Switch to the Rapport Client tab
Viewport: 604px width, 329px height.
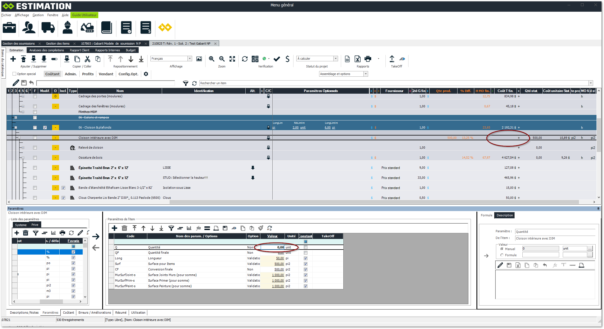coord(79,50)
